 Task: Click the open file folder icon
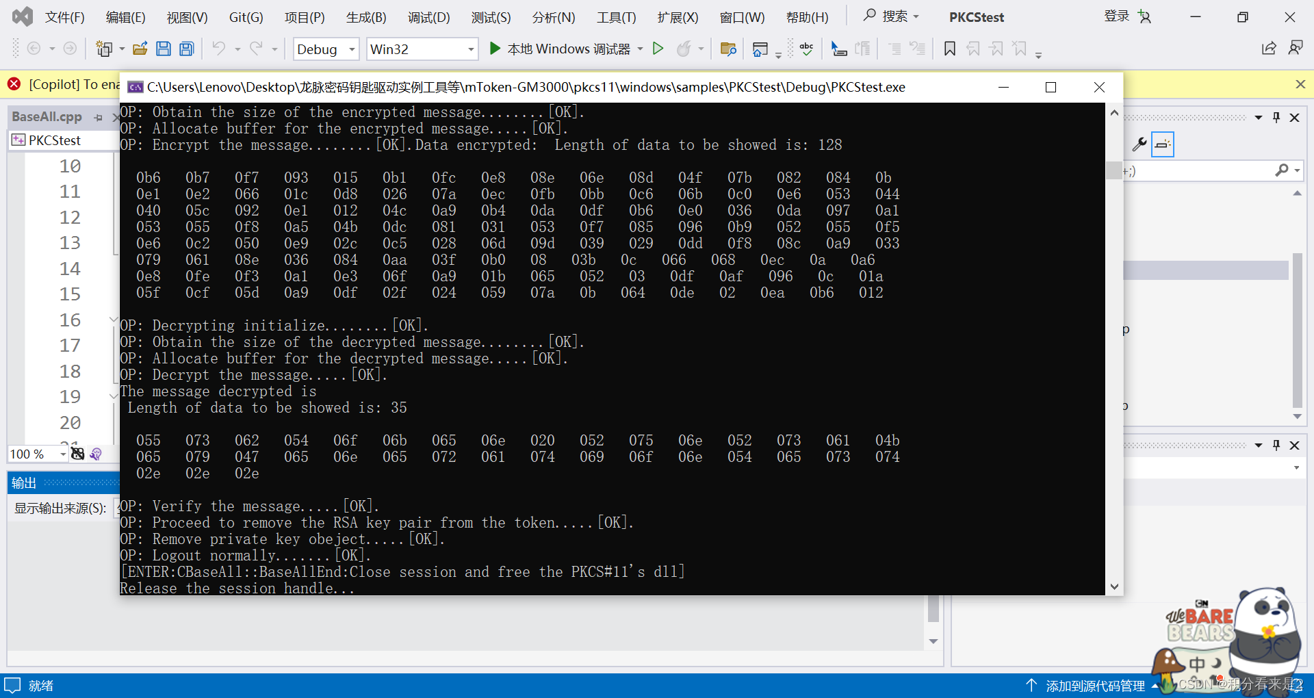pyautogui.click(x=140, y=49)
